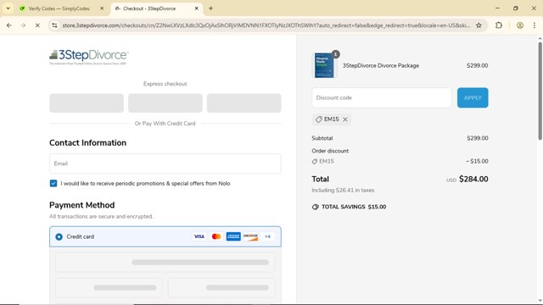Click the 3StepDivorce Divorce Package product name
The height and width of the screenshot is (305, 543).
coord(381,65)
